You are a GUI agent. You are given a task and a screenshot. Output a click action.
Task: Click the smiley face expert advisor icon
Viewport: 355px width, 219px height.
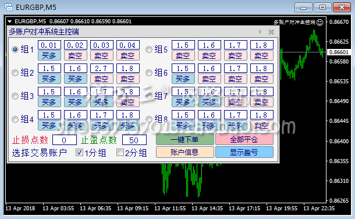pyautogui.click(x=319, y=22)
